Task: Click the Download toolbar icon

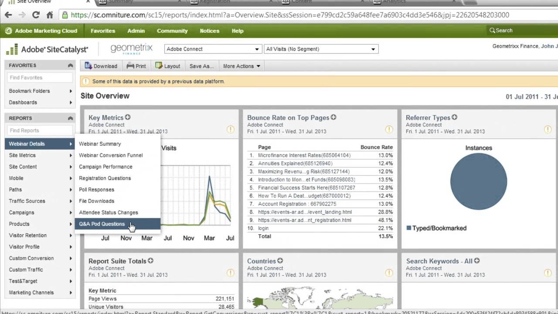Action: 88,66
